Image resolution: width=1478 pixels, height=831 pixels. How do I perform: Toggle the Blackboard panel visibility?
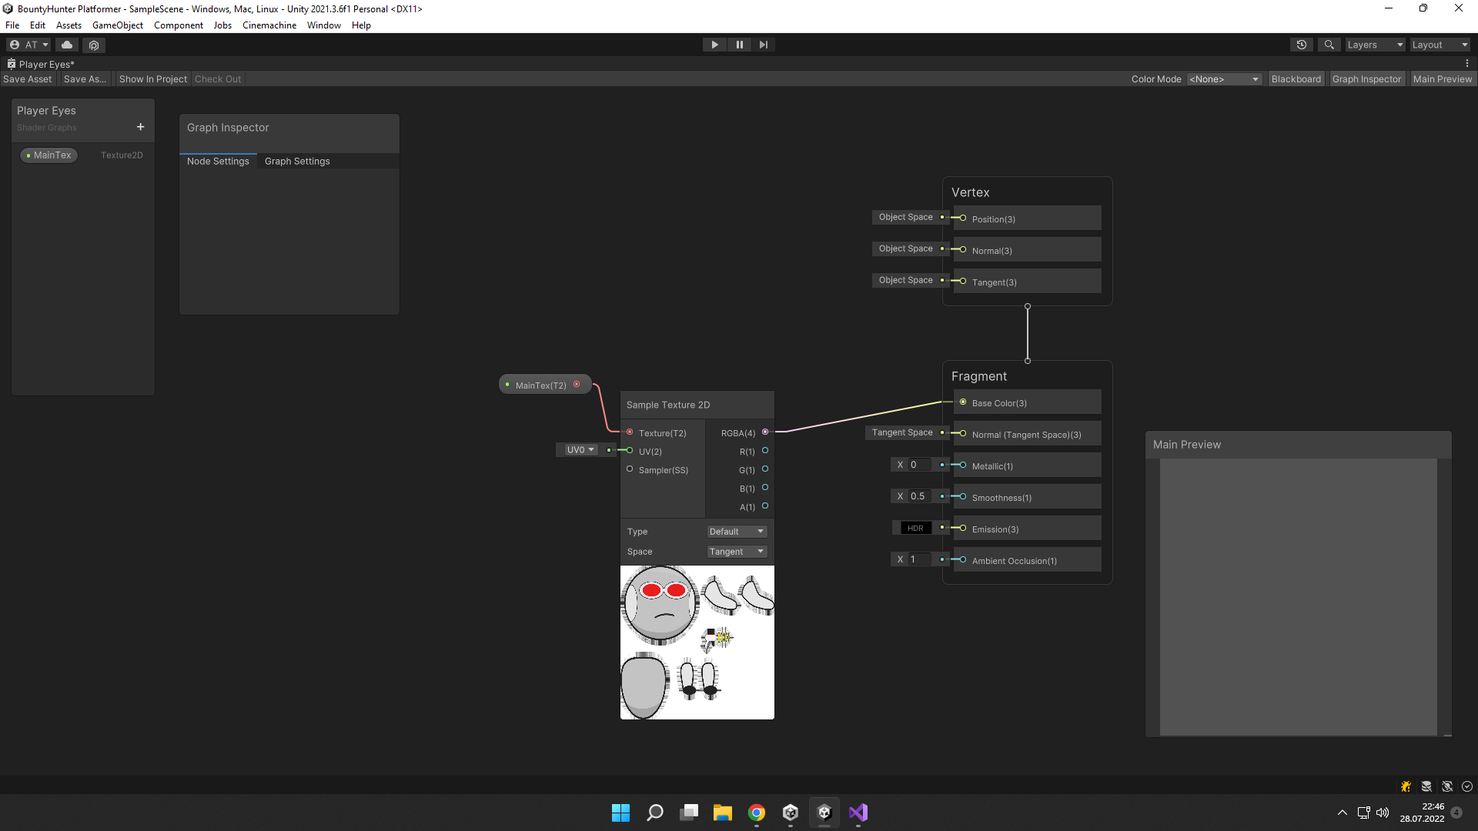click(1296, 78)
